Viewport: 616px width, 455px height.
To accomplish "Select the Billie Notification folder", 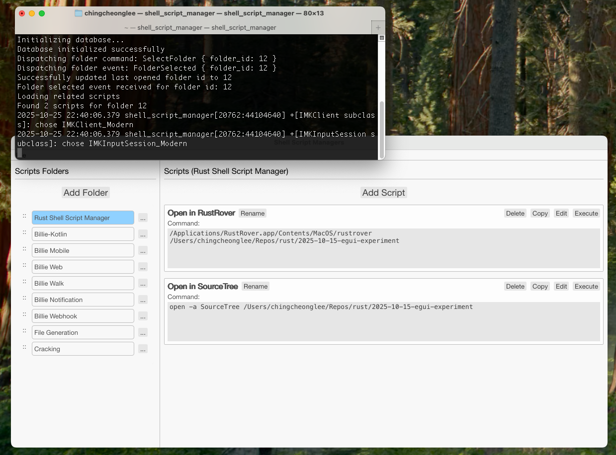I will tap(83, 300).
